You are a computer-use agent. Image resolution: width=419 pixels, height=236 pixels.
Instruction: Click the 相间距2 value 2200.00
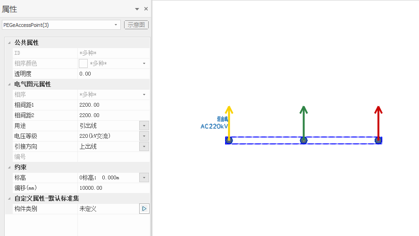pyautogui.click(x=89, y=115)
